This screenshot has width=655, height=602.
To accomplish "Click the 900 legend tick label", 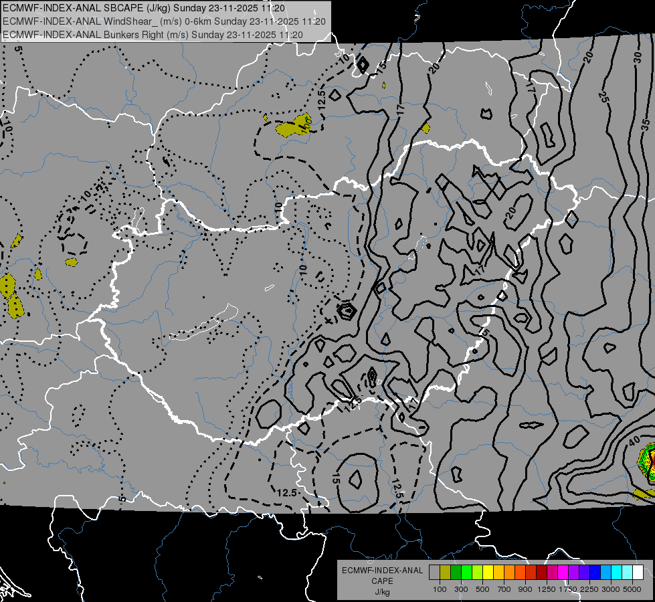I will coord(525,589).
